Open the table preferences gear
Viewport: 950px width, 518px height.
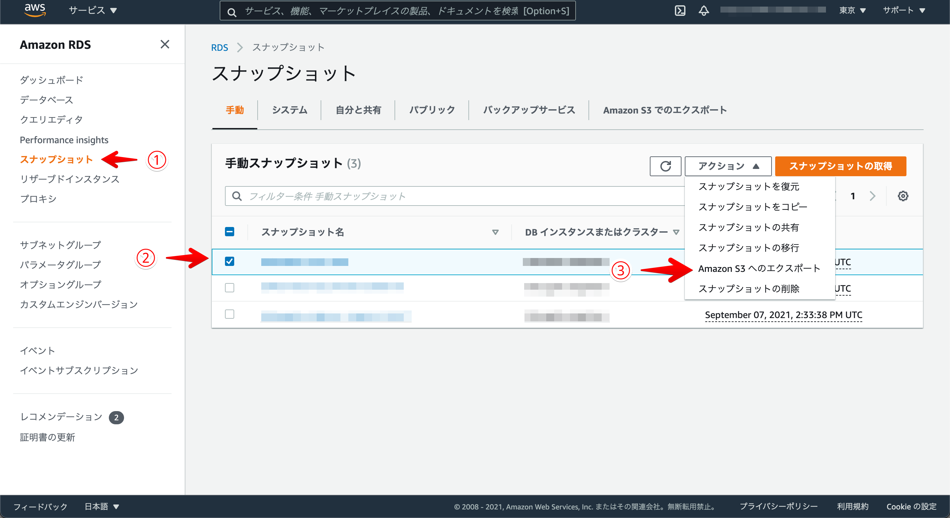[x=903, y=196]
